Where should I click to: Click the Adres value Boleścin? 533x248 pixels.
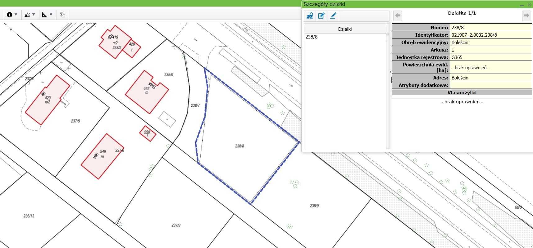pos(491,78)
